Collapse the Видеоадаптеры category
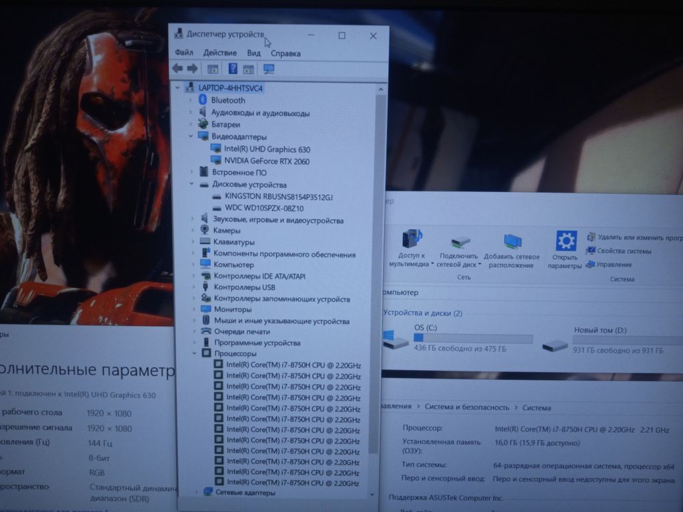Screen dimensions: 683x512 coord(191,137)
